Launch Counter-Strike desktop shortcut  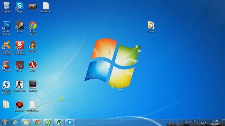(x=20, y=86)
